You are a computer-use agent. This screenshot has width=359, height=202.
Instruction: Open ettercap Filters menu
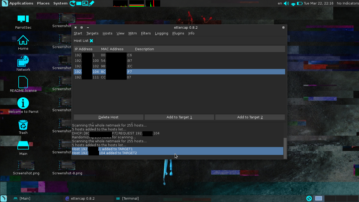pyautogui.click(x=146, y=33)
